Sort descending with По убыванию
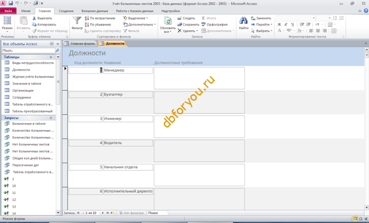Image resolution: width=369 pixels, height=223 pixels. [98, 24]
